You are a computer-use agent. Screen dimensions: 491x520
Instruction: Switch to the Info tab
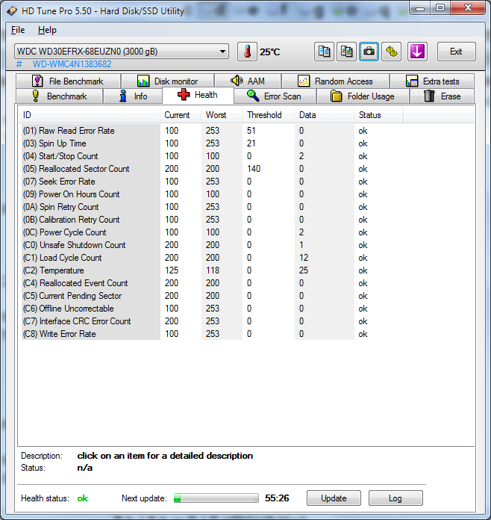[x=133, y=96]
